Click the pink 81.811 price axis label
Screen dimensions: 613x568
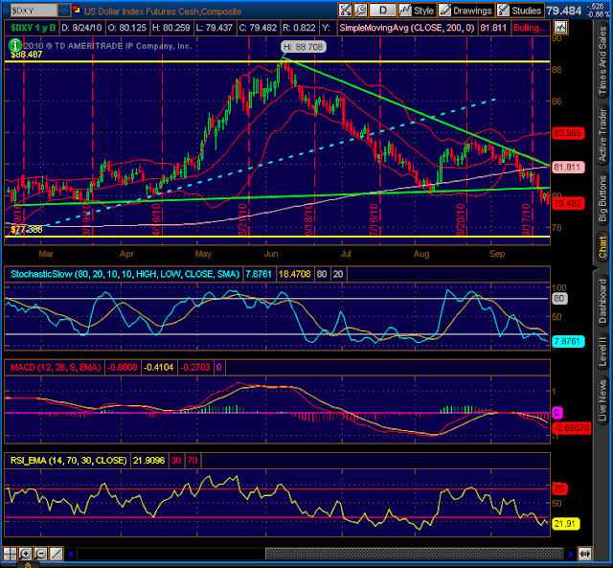click(x=568, y=168)
